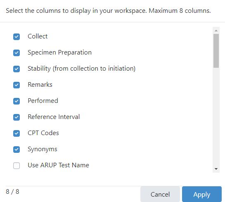The height and width of the screenshot is (202, 225).
Task: Click the empty scrollbar track below the thumb
Action: coord(216,116)
